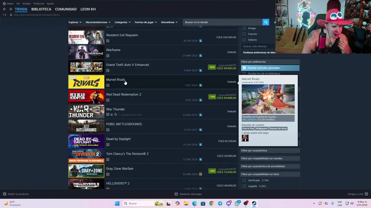Image resolution: width=371 pixels, height=208 pixels.
Task: Expand Filtrar por característica de accesibilidad
Action: click(270, 166)
